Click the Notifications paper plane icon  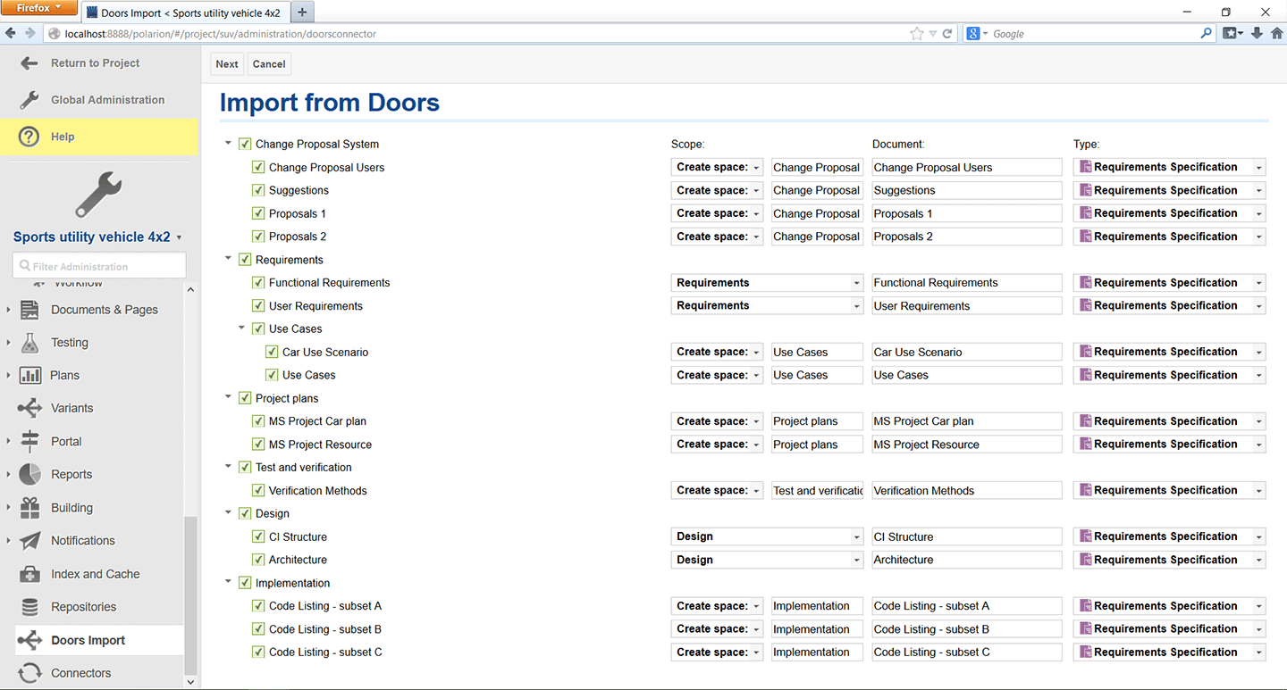[29, 541]
